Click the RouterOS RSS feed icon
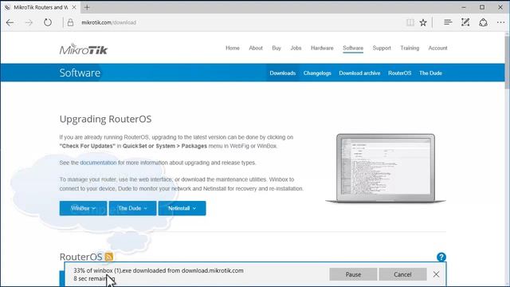This screenshot has width=510, height=287. 109,257
